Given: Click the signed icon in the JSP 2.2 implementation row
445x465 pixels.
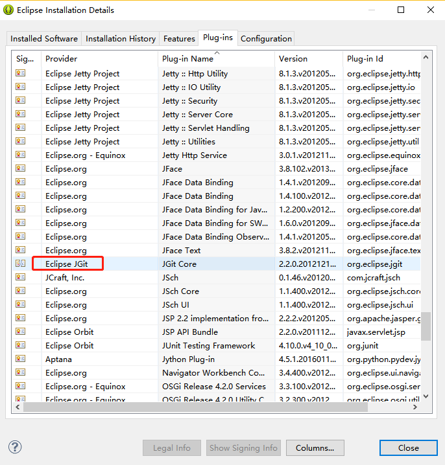Looking at the screenshot, I should [21, 318].
